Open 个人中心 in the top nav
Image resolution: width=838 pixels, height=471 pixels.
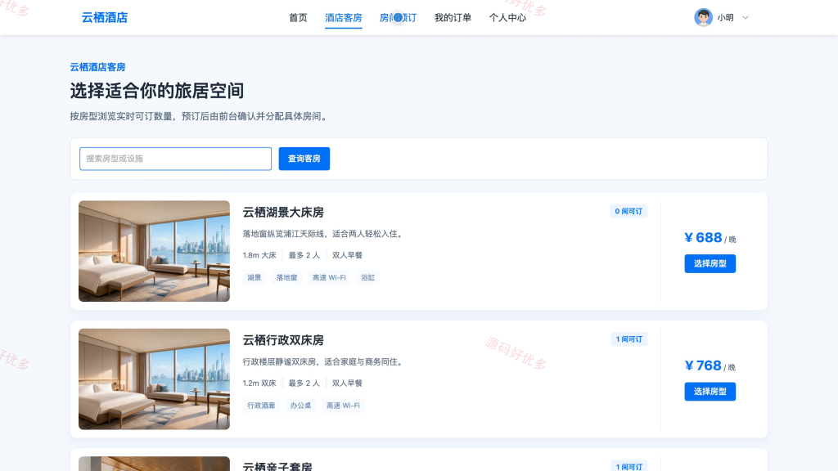507,18
